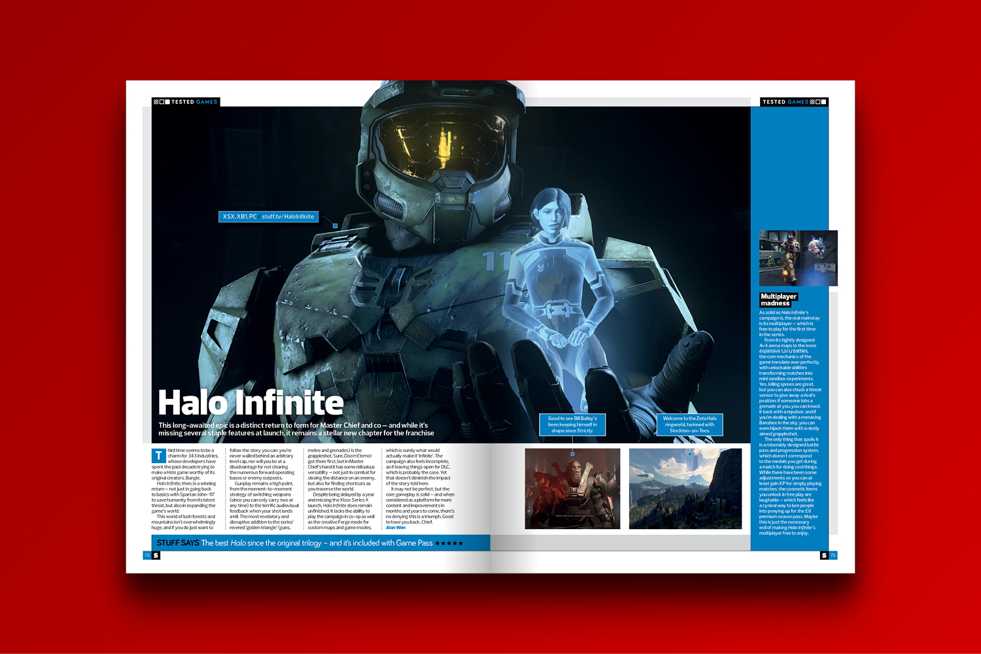
Task: Click the 'Alan Wen' author byline
Action: pos(396,528)
